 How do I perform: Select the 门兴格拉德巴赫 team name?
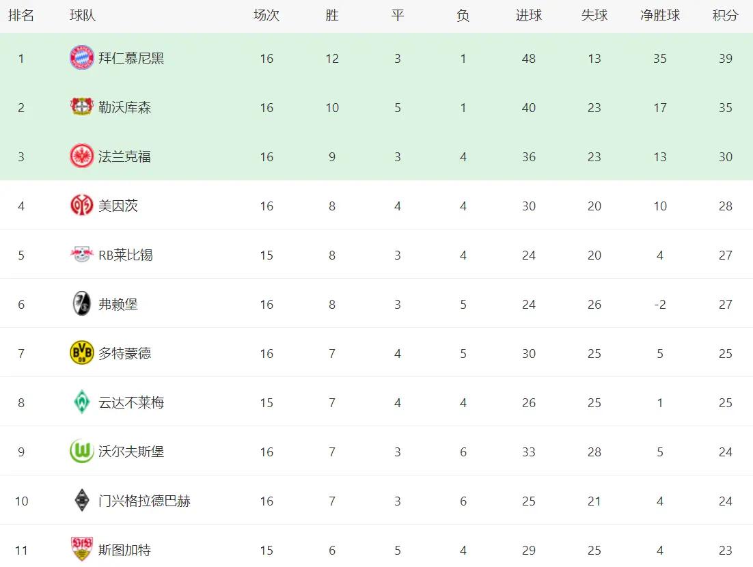pyautogui.click(x=144, y=501)
